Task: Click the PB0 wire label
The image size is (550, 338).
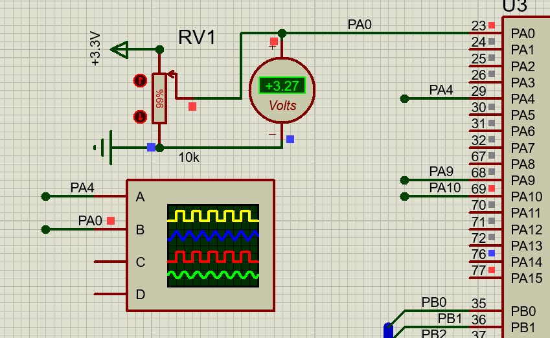Action: tap(434, 302)
